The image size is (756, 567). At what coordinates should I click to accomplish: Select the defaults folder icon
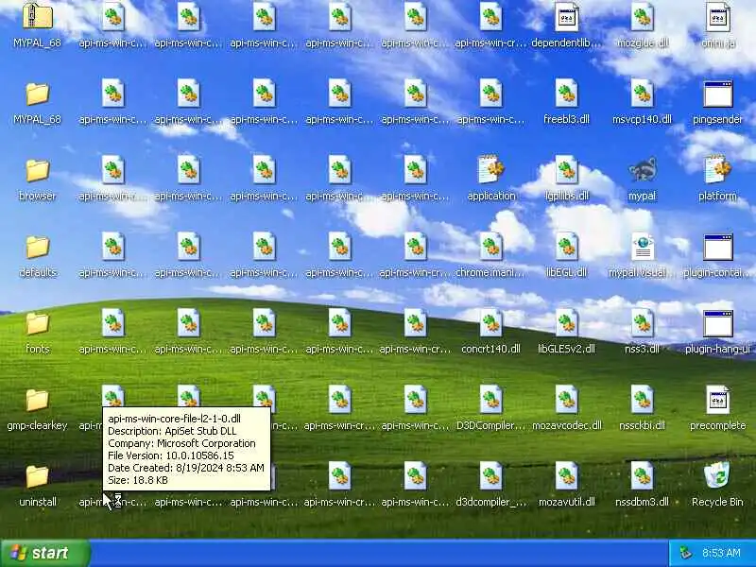click(38, 247)
